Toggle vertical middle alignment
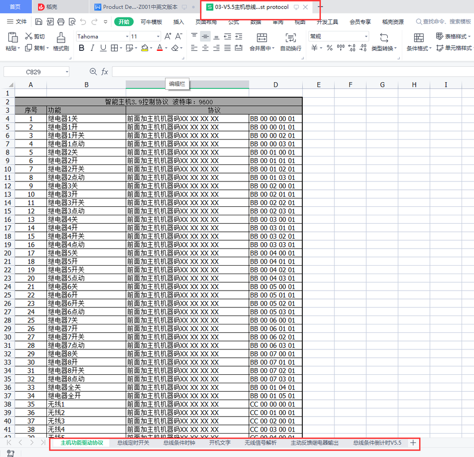 click(x=205, y=36)
